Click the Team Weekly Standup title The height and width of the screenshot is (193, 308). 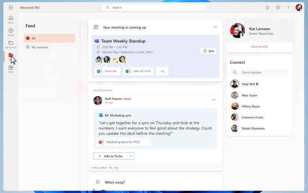[123, 41]
